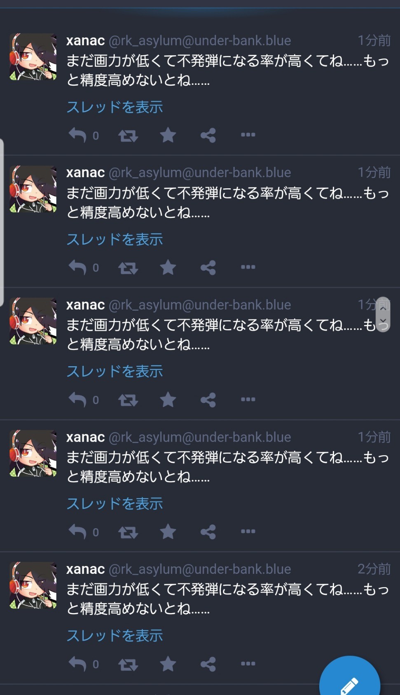Open more options on third post
The image size is (400, 695).
click(x=248, y=399)
